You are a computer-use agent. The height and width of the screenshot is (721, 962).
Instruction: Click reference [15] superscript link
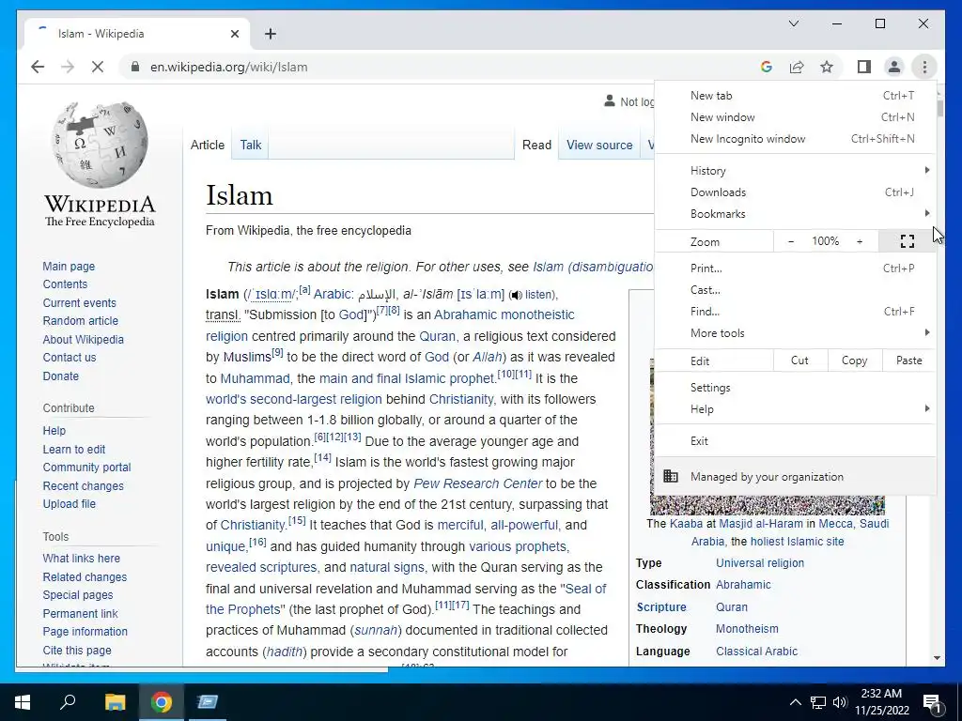[297, 520]
